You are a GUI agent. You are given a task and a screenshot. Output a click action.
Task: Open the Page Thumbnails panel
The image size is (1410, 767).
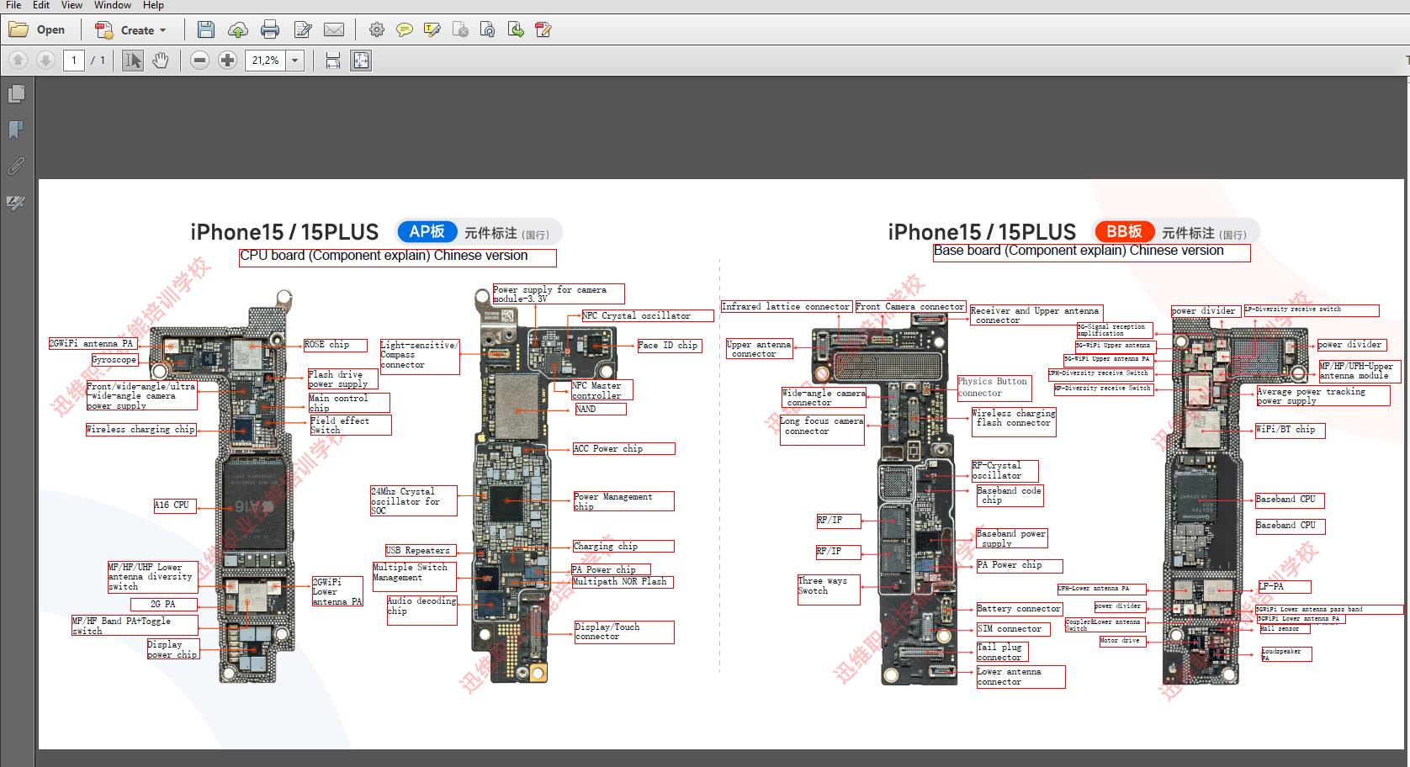[16, 94]
